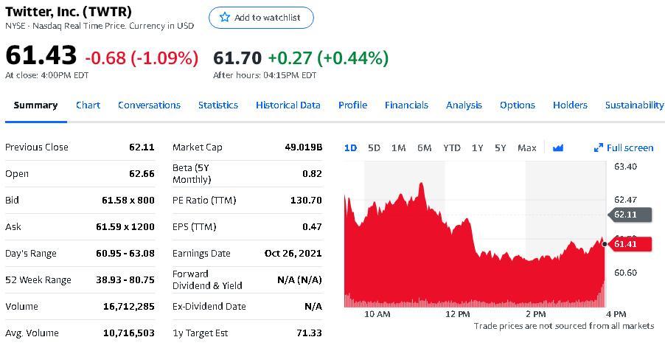Switch to the Options tab
Image resolution: width=665 pixels, height=351 pixels.
(x=517, y=105)
